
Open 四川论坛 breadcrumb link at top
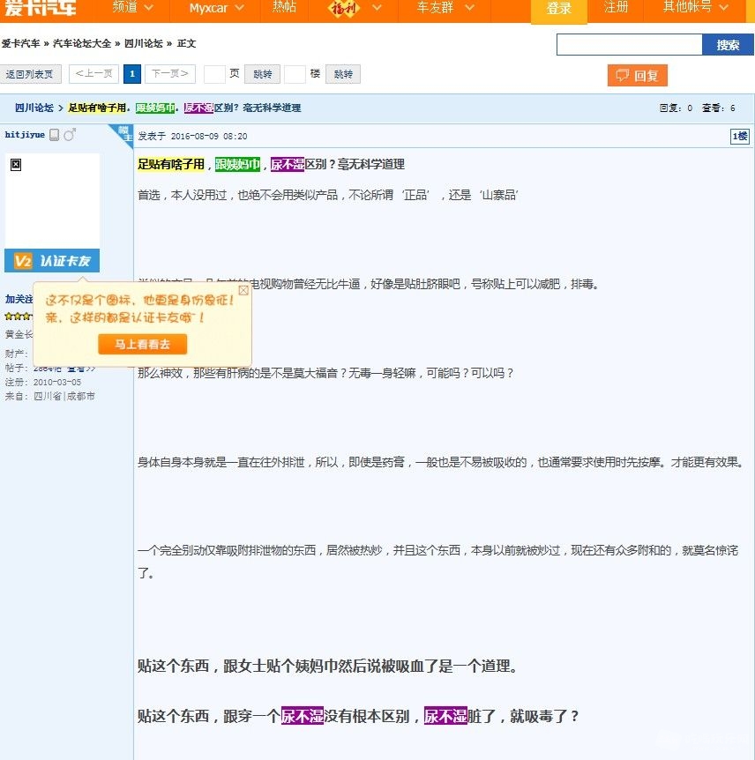[x=143, y=43]
